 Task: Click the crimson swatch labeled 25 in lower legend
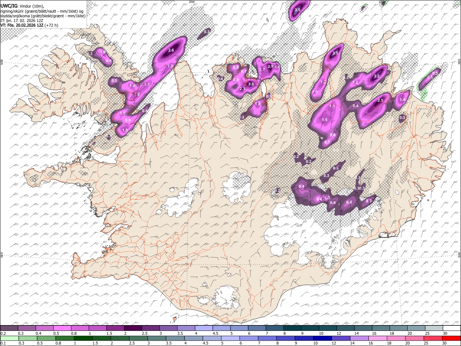coord(433,338)
